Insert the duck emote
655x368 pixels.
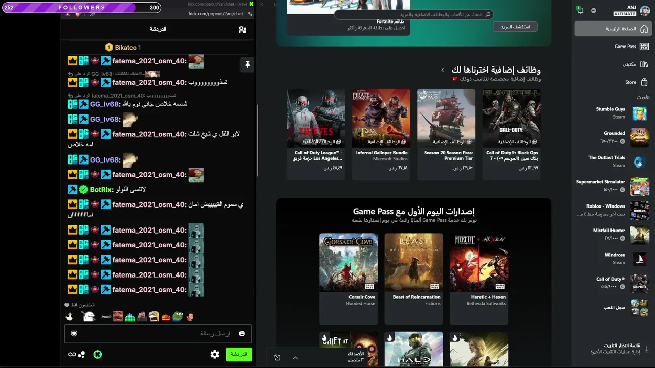tap(69, 317)
